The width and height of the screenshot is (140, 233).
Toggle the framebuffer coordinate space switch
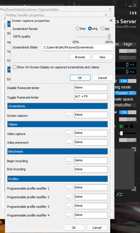pos(125,105)
